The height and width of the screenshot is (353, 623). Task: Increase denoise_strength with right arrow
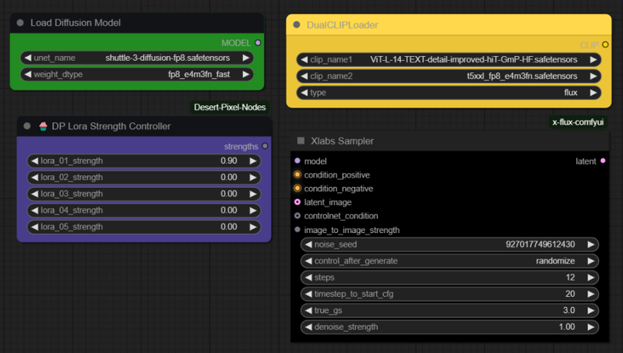(591, 327)
